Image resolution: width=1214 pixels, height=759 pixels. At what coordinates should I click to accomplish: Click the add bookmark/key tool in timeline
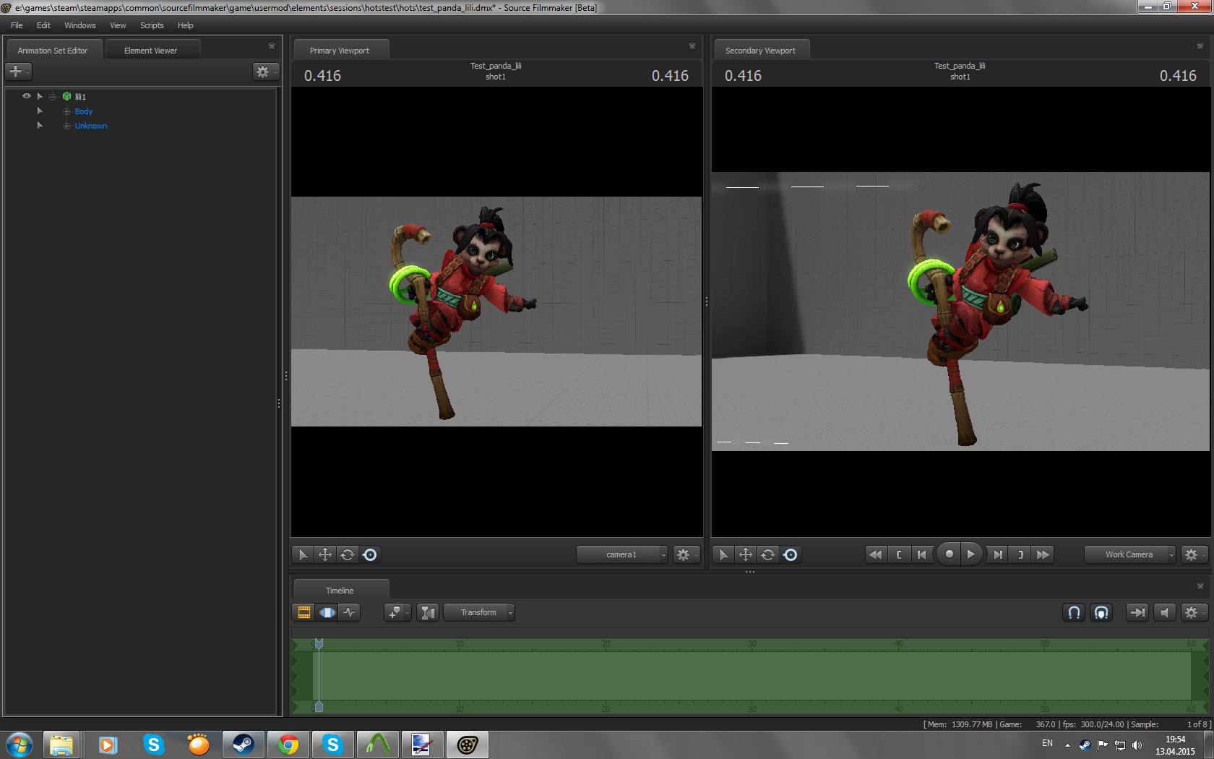point(397,612)
